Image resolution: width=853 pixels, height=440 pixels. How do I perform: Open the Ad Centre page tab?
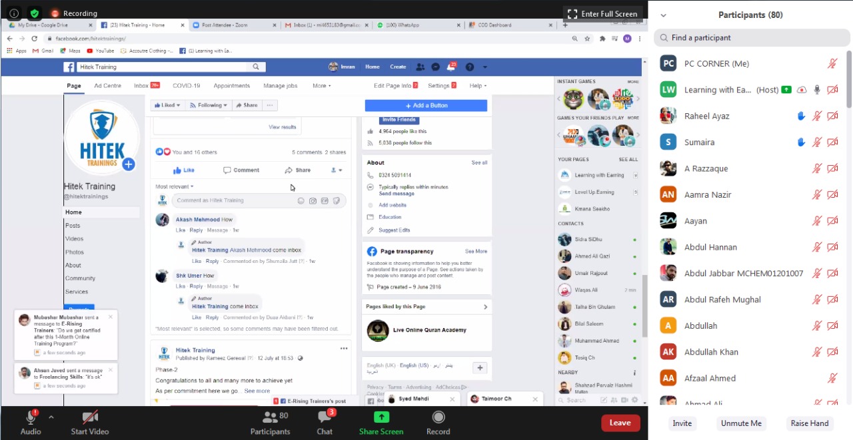(107, 86)
